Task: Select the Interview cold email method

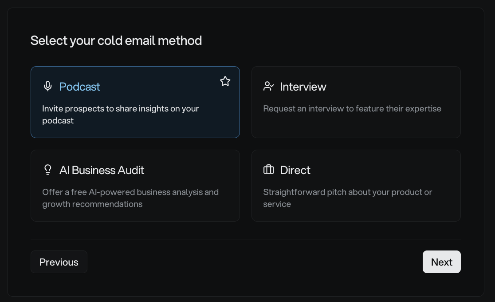Action: (356, 102)
